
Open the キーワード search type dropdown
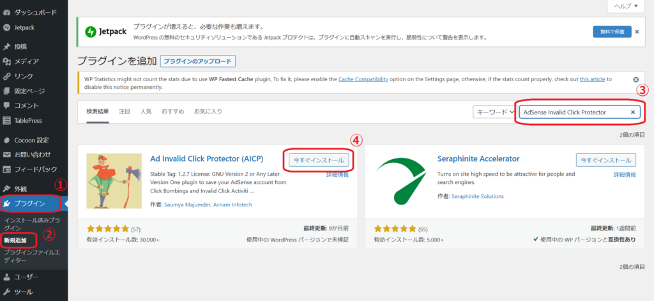point(495,112)
